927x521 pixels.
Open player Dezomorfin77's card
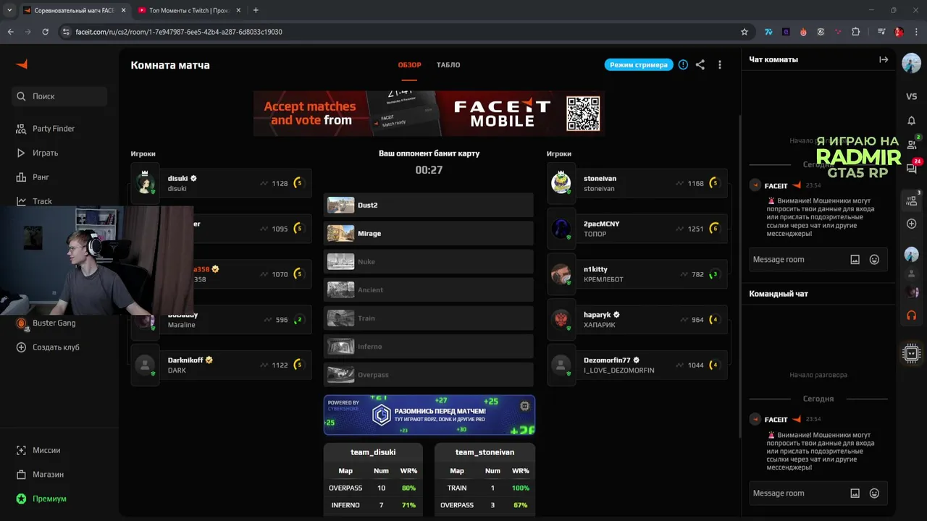tap(637, 365)
